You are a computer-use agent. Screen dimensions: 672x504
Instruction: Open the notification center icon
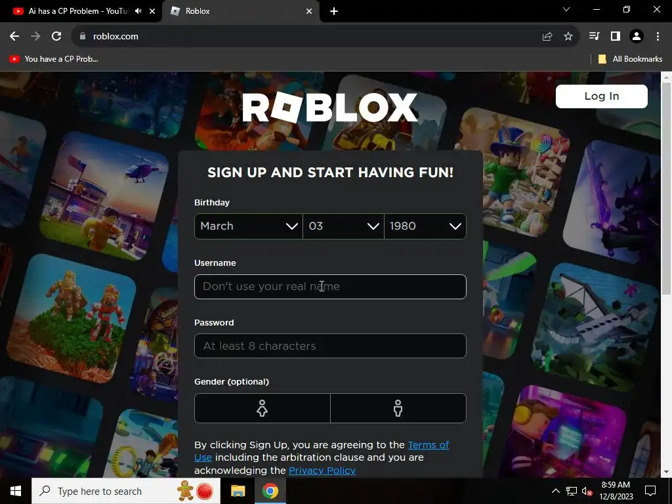(x=650, y=491)
